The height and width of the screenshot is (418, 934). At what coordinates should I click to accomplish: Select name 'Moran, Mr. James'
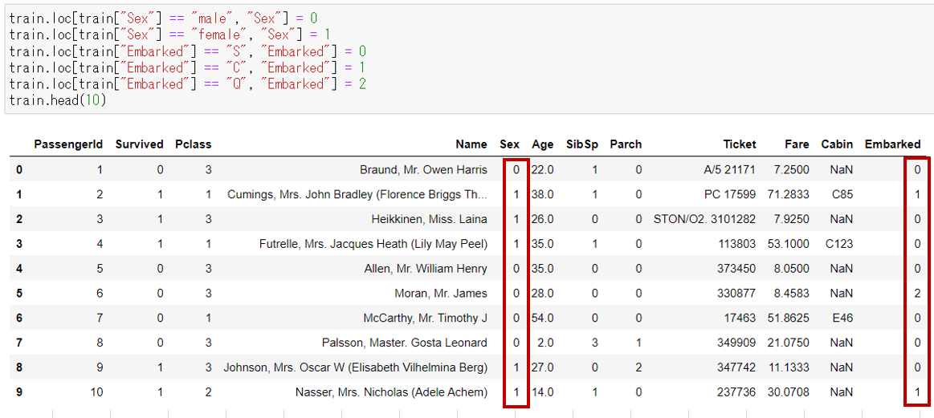coord(441,293)
